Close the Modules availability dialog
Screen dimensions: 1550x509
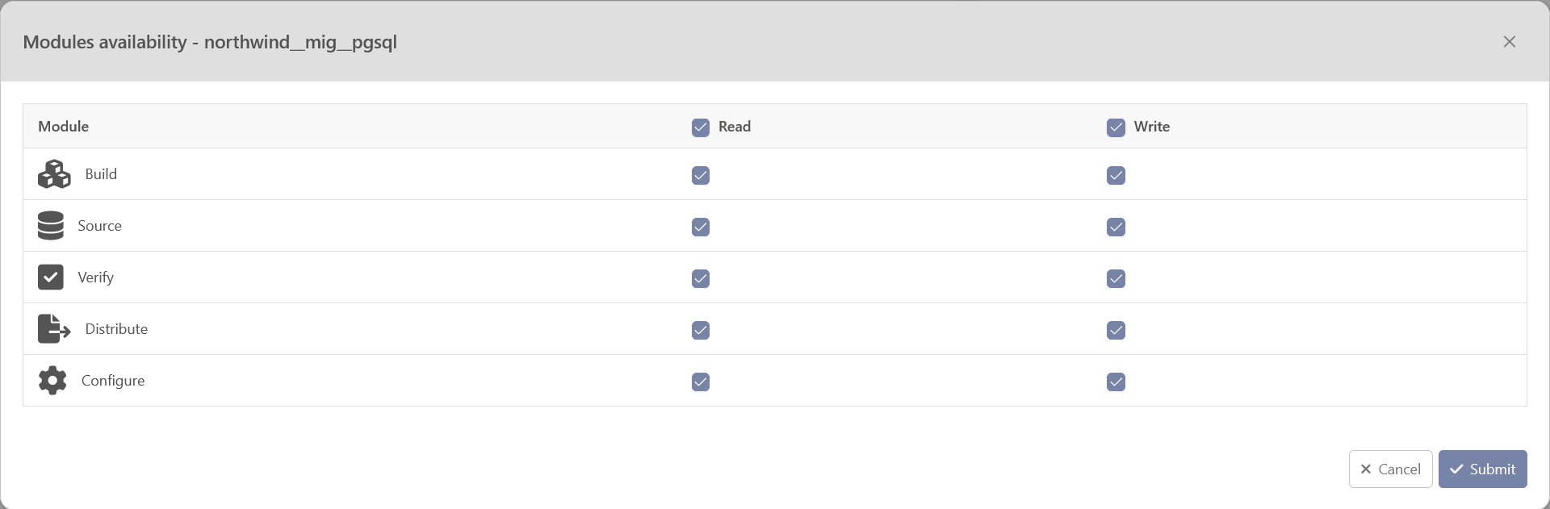(1509, 42)
